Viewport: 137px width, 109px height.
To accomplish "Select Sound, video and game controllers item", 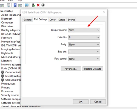I will tap(21, 106).
